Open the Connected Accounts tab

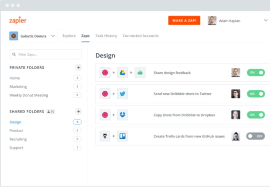pos(141,36)
